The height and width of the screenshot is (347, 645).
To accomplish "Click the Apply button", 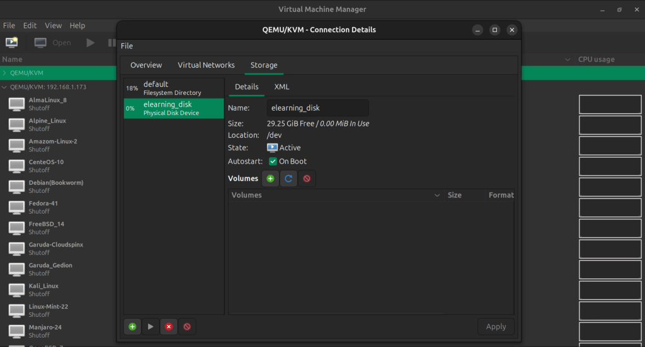I will (496, 327).
